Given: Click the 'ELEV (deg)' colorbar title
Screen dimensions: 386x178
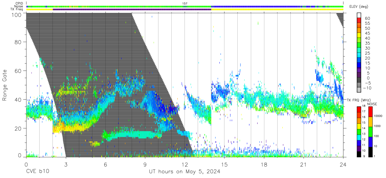Looking at the screenshot, I should (x=359, y=7).
